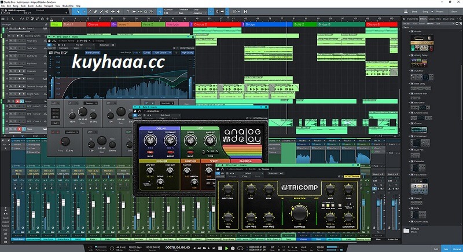463x252 pixels.
Task: Click the Record button in transport
Action: click(233, 248)
